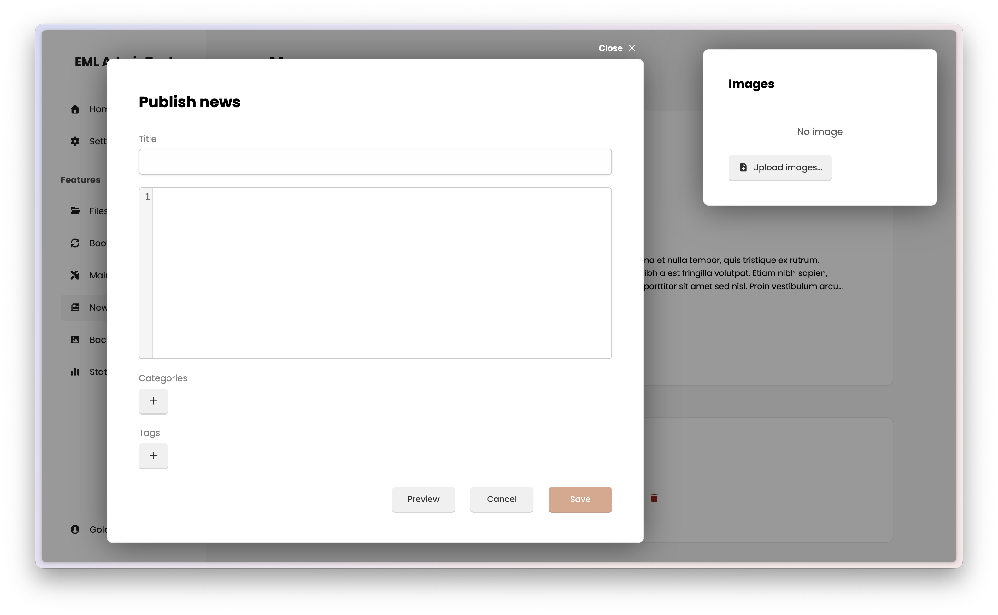
Task: Select the Bookings sync icon
Action: click(x=75, y=243)
